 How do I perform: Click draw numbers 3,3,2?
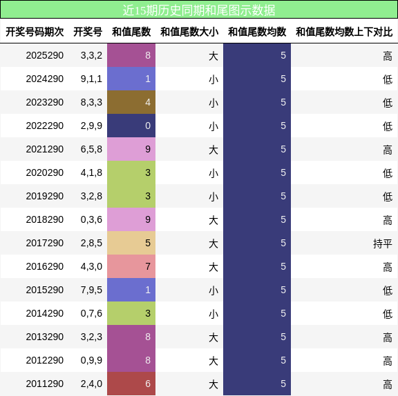(x=91, y=55)
